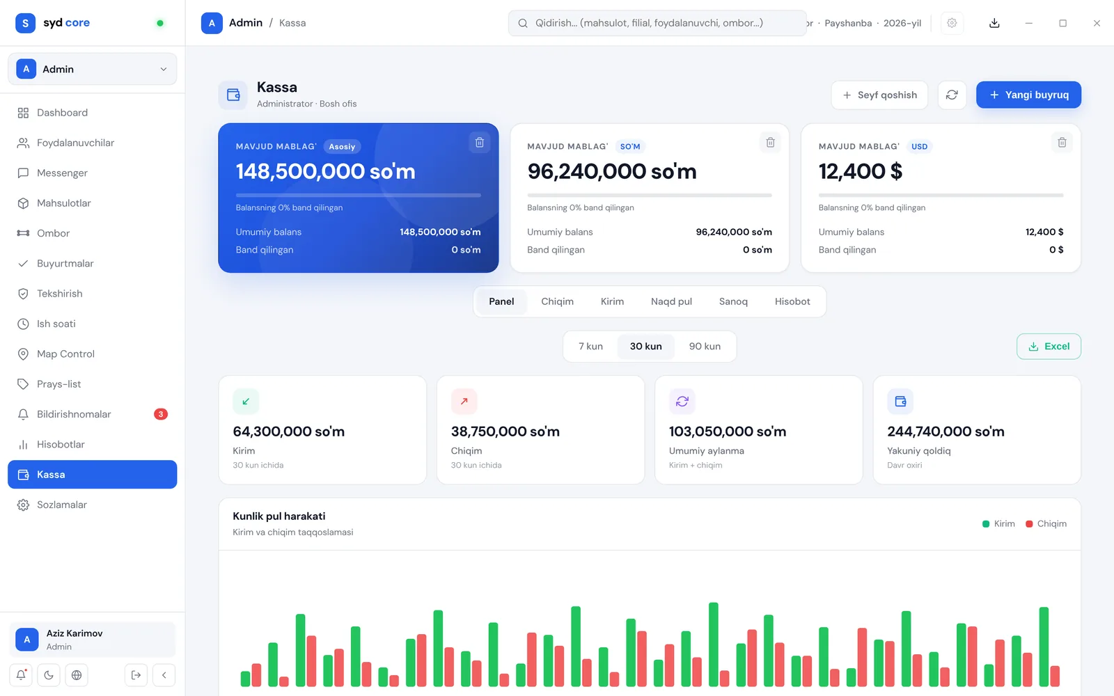Toggle Chiqim legend red swatch
Screen dimensions: 1114x696
point(1029,524)
